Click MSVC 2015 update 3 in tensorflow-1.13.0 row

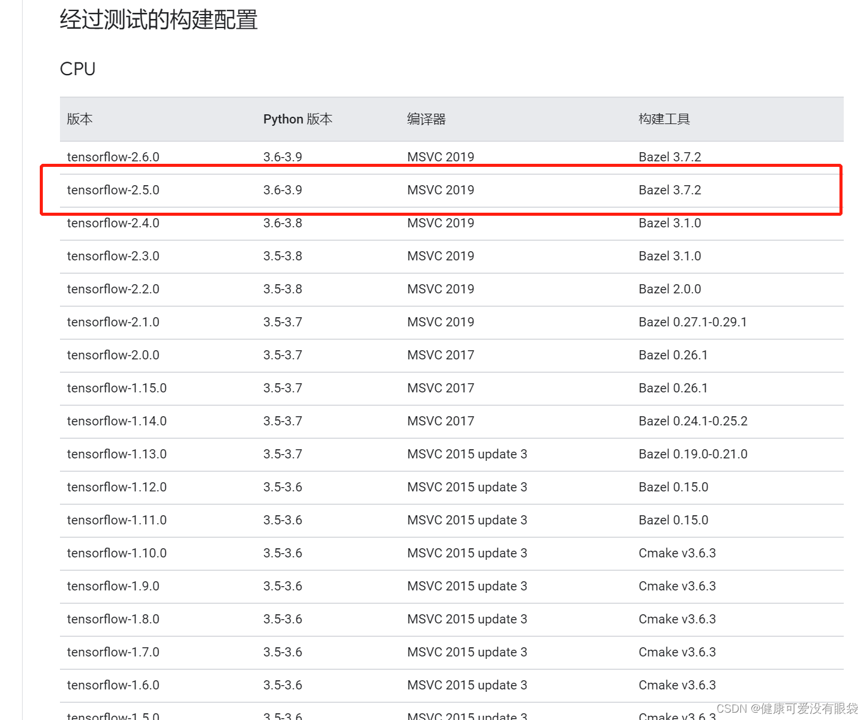(467, 454)
